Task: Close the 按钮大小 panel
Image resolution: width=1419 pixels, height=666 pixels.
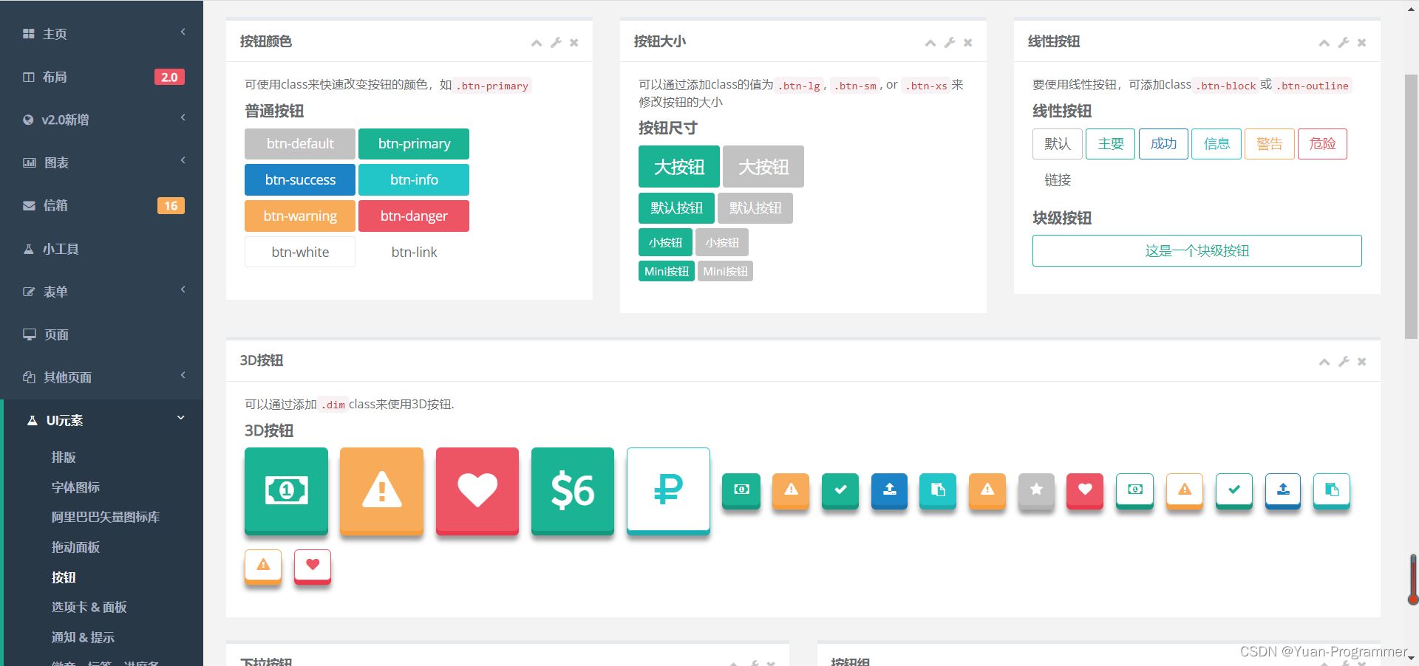Action: point(968,43)
